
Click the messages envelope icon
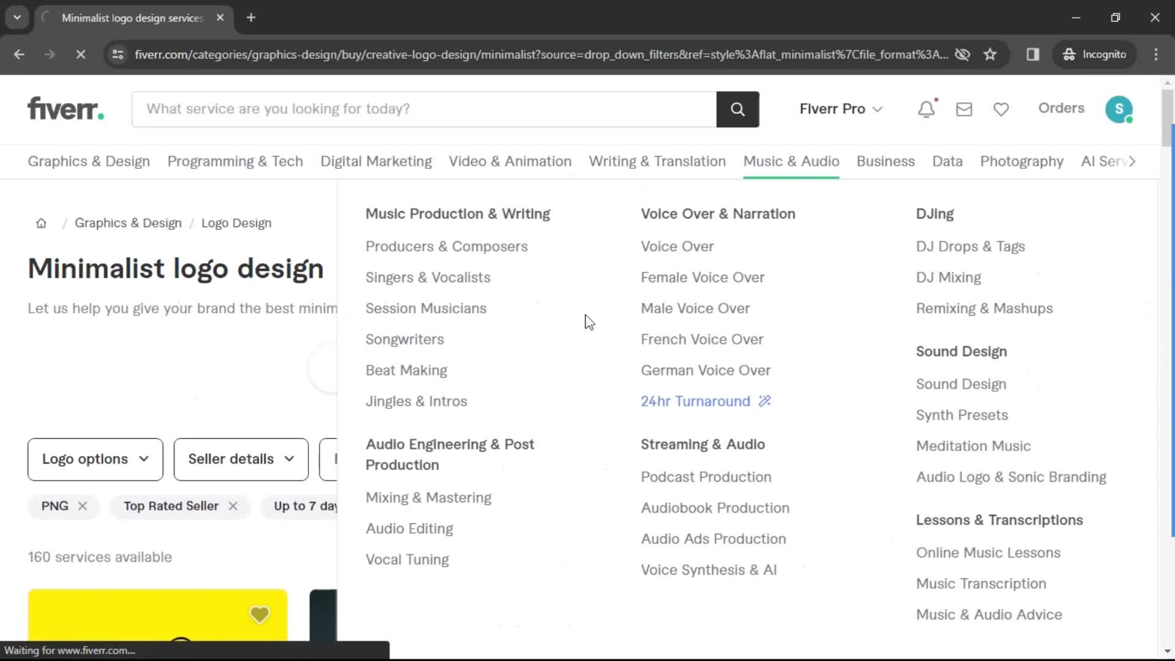tap(964, 109)
